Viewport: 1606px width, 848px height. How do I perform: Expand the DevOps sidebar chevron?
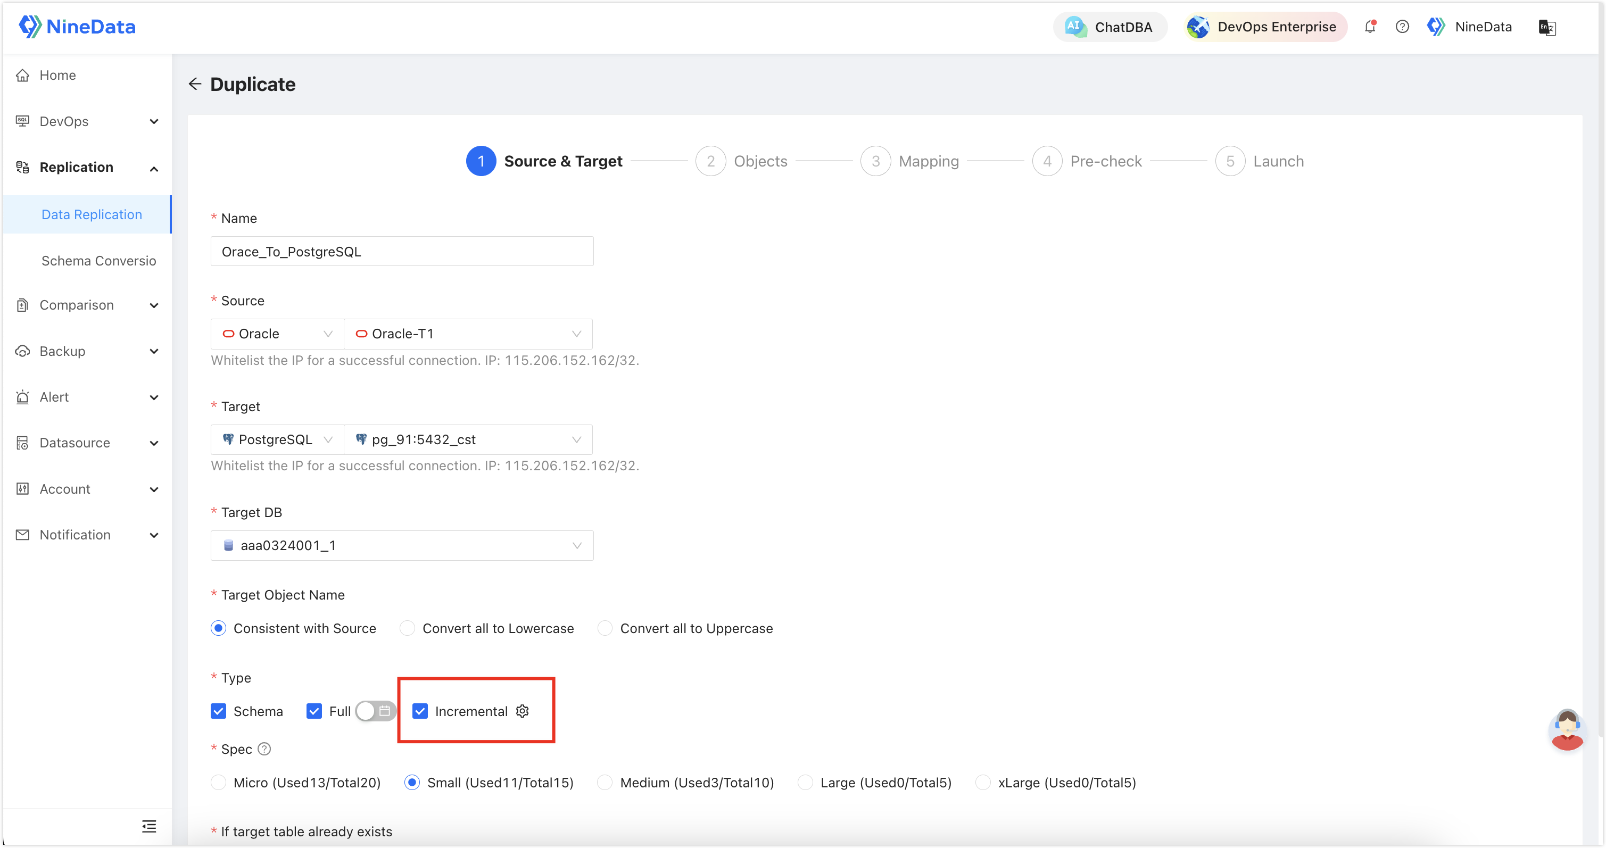click(x=154, y=121)
